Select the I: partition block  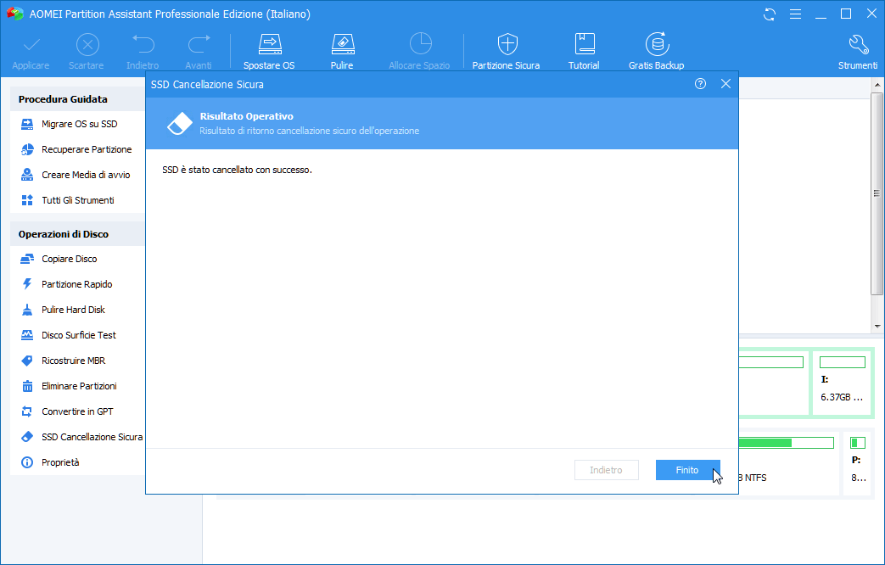point(842,383)
